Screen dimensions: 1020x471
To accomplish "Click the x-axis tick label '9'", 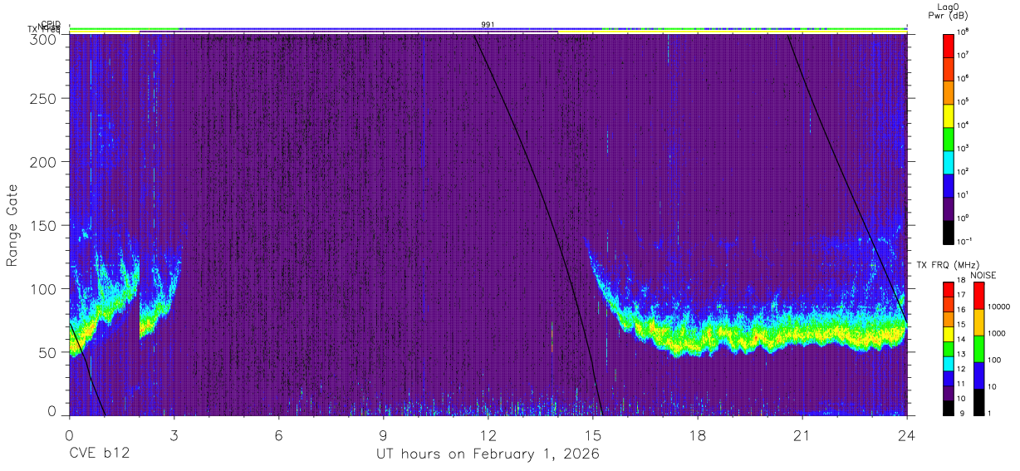I will coord(383,435).
